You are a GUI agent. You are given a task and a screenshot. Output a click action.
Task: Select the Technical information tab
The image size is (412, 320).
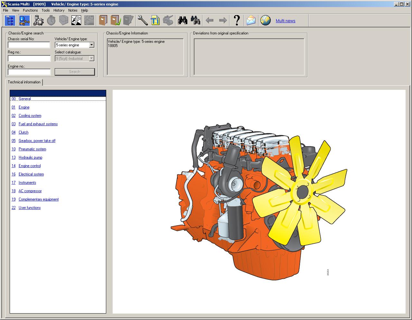(x=24, y=82)
